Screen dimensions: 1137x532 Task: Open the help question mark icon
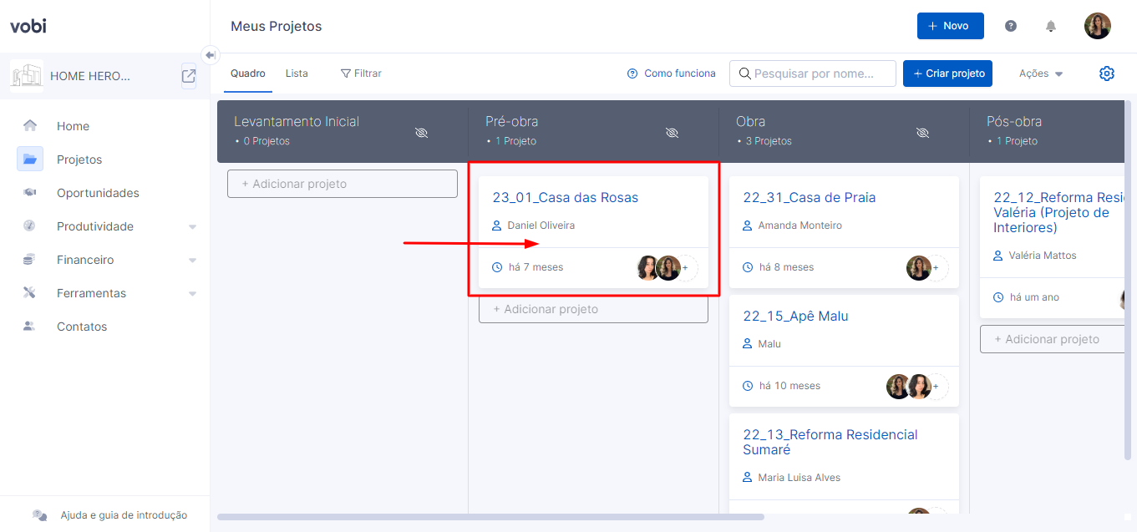(1011, 26)
